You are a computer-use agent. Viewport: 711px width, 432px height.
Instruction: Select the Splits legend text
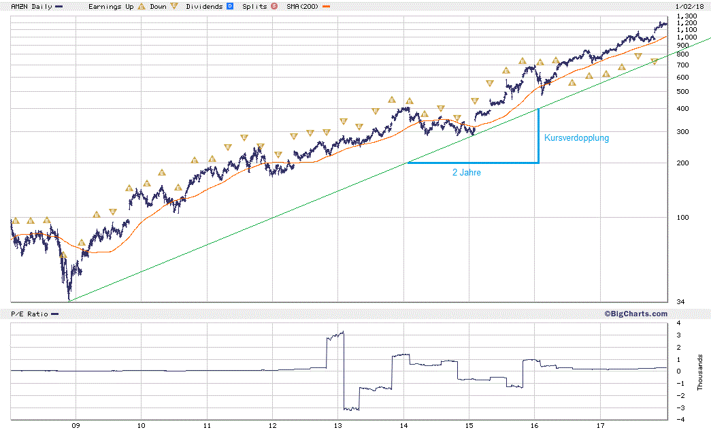[255, 6]
